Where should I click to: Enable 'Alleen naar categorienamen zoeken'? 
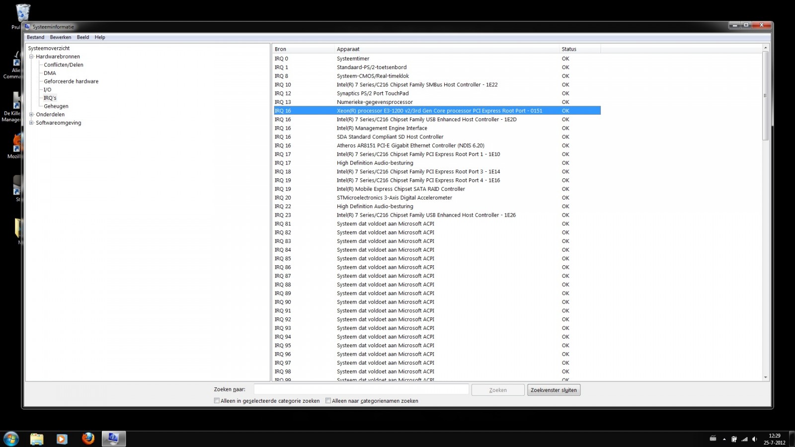point(328,401)
